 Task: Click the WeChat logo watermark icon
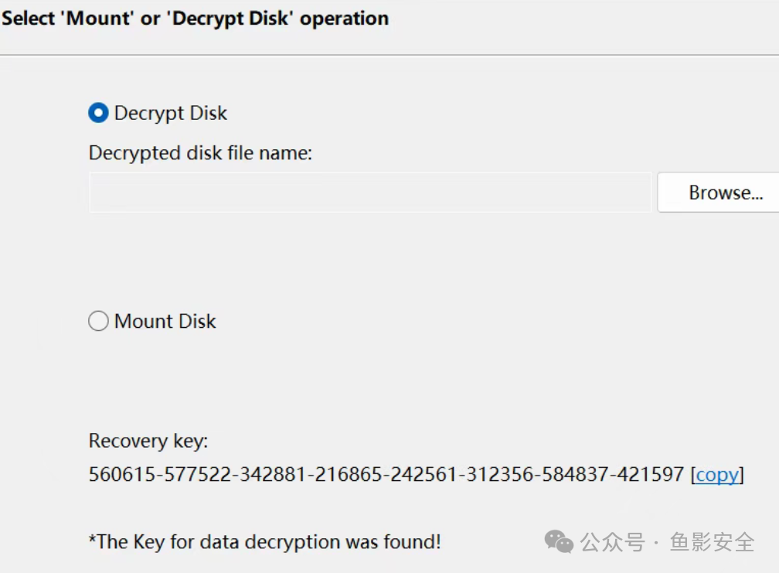click(559, 541)
